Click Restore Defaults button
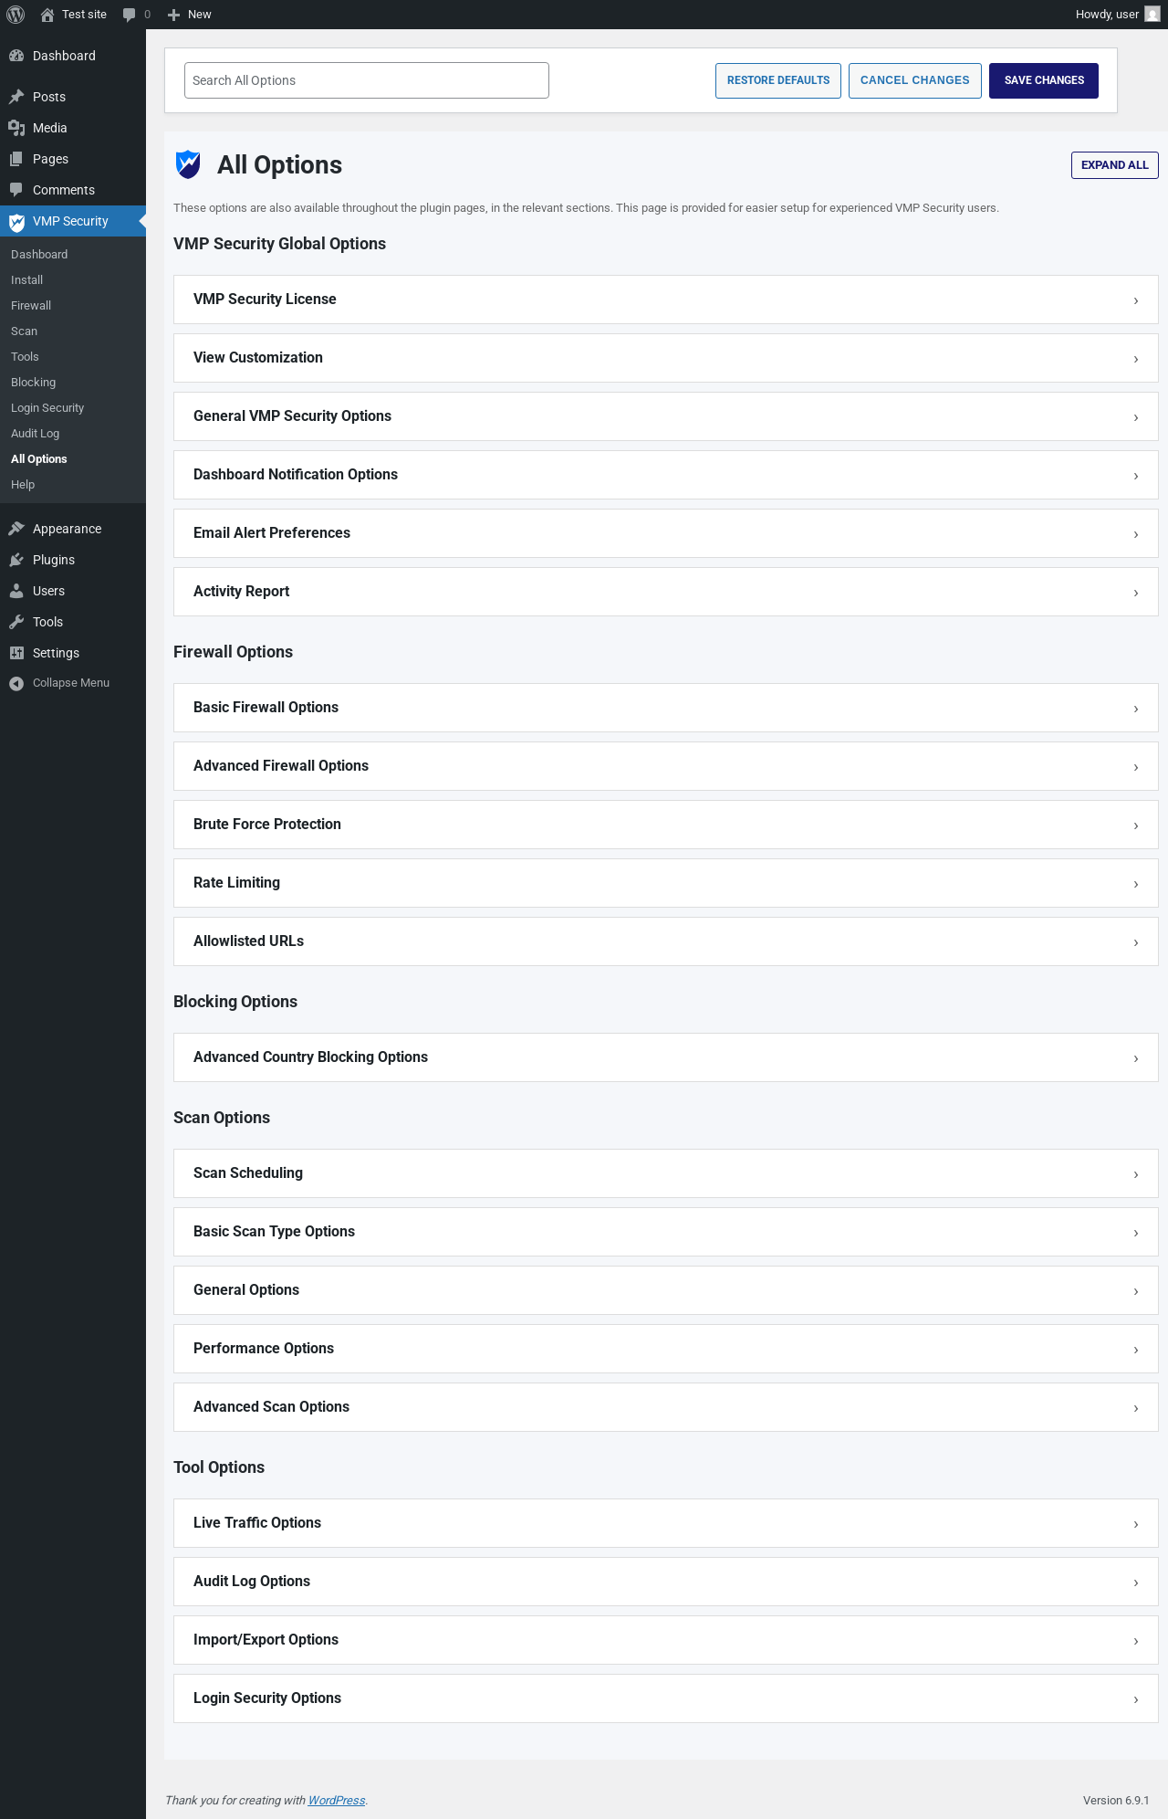The height and width of the screenshot is (1819, 1168). coord(778,80)
